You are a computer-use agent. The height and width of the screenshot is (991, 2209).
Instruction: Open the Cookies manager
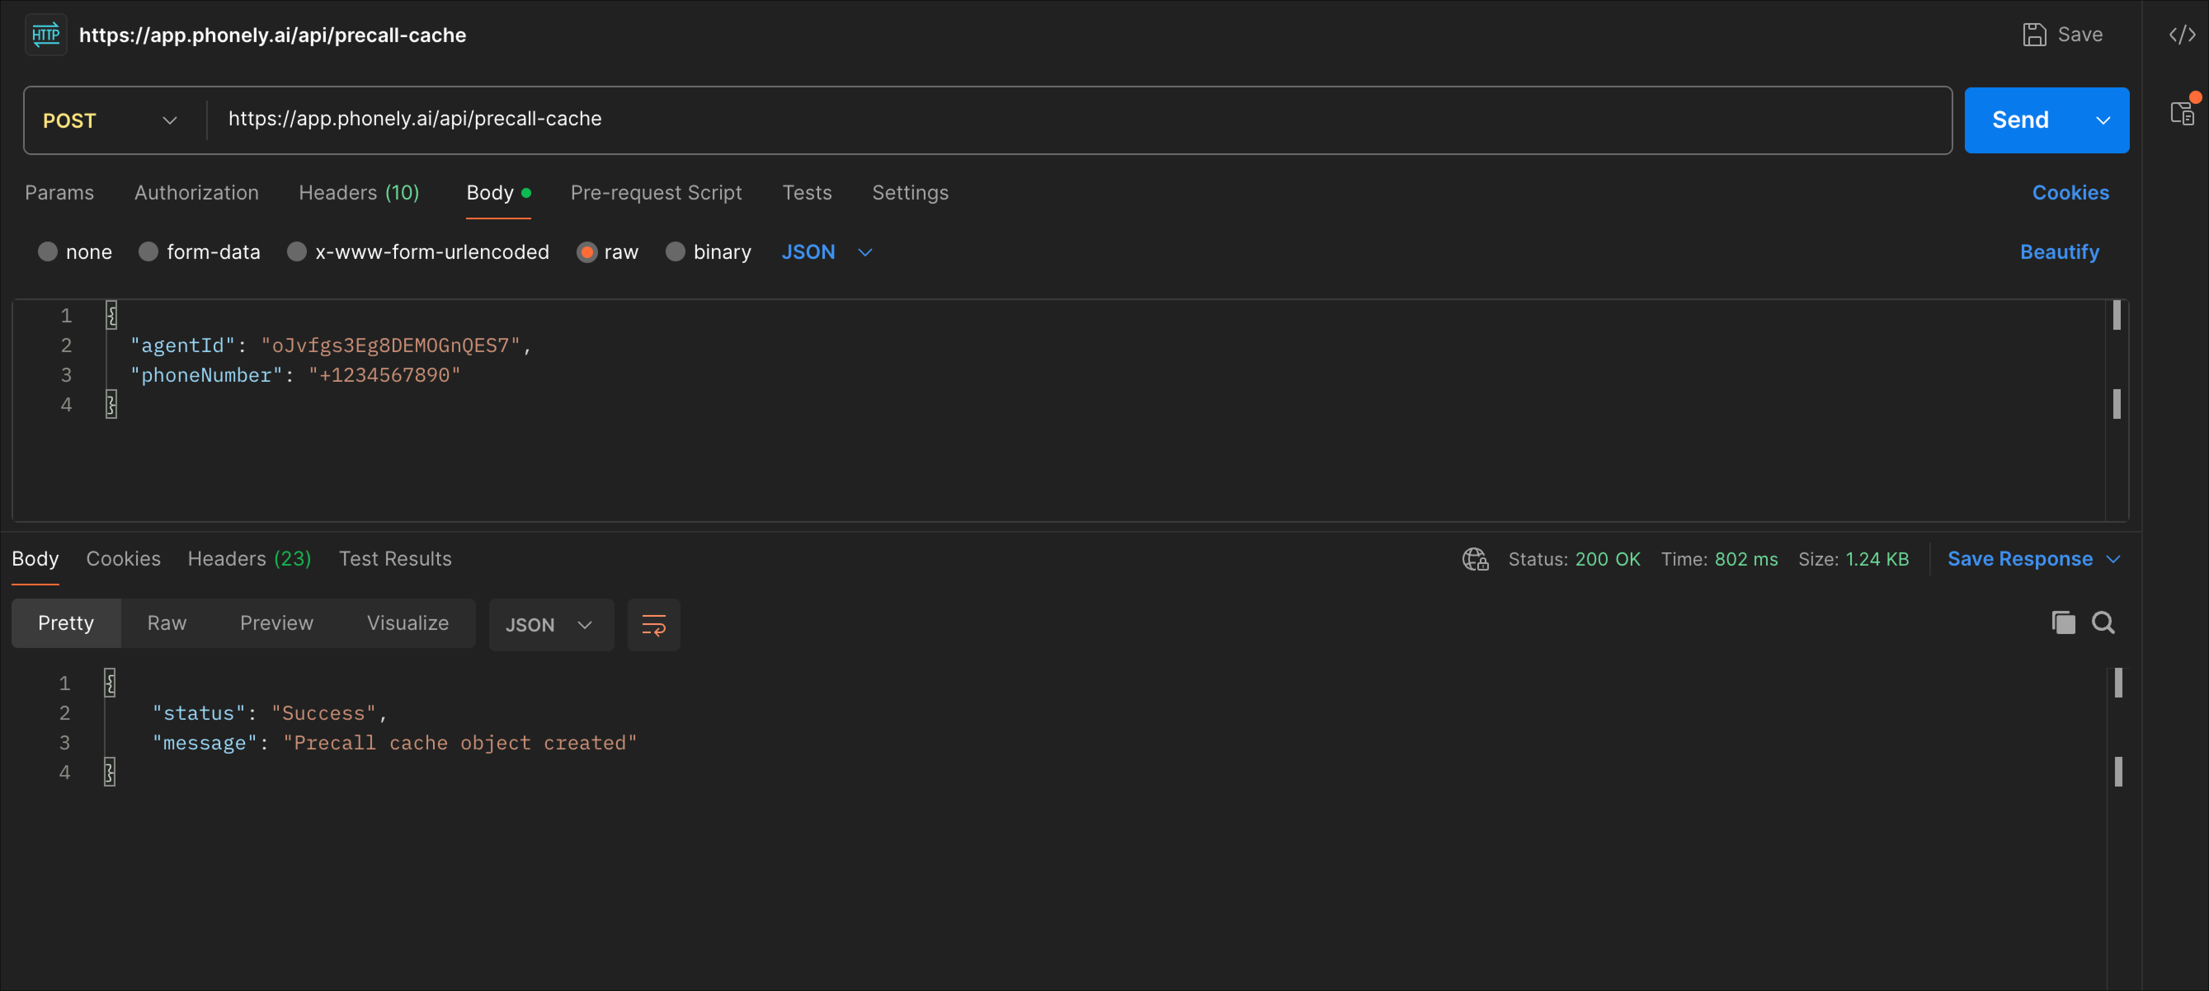click(x=2071, y=193)
